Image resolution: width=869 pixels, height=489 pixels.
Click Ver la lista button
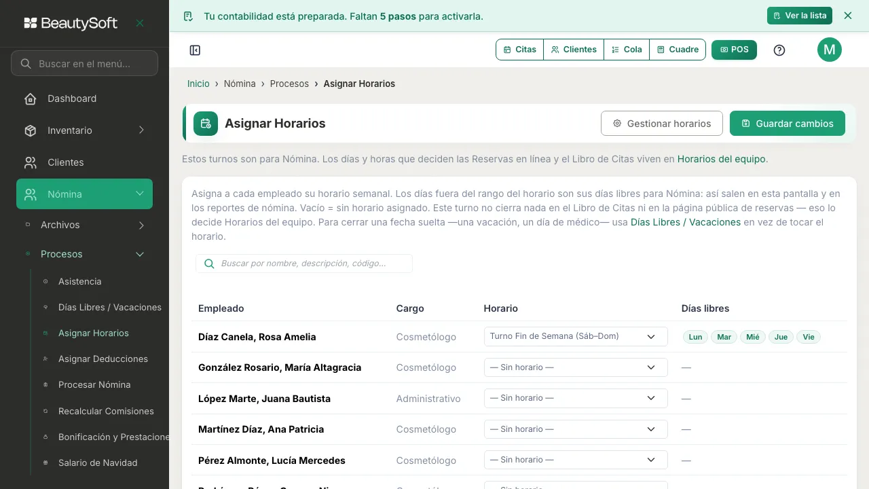(x=800, y=16)
